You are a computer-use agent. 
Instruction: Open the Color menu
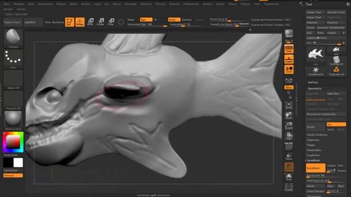[31, 4]
